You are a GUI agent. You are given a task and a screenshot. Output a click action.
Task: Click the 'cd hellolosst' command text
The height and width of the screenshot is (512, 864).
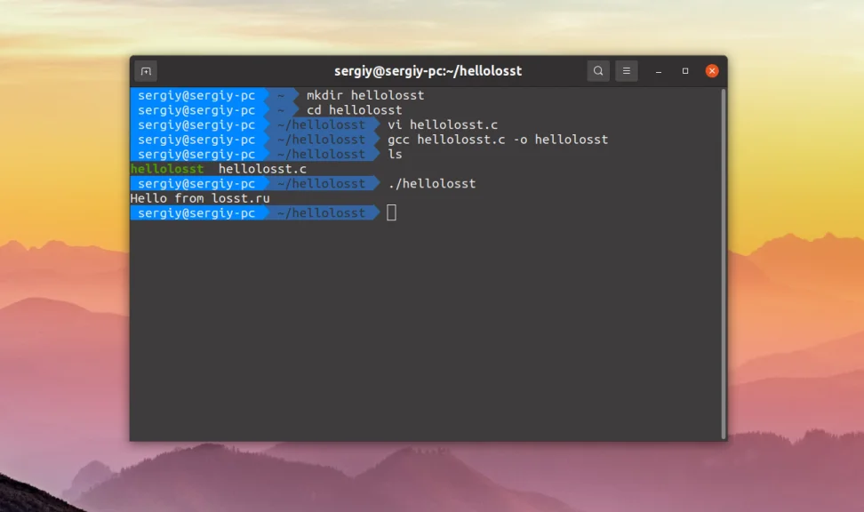355,110
